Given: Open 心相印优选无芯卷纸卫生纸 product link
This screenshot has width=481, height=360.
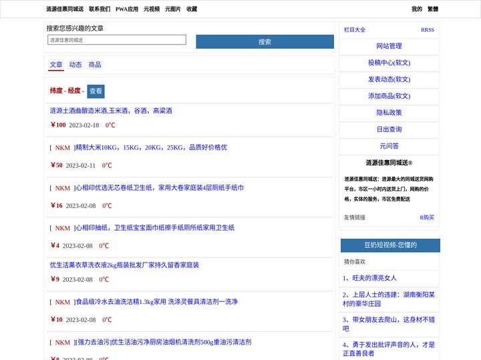Looking at the screenshot, I should tap(160, 187).
